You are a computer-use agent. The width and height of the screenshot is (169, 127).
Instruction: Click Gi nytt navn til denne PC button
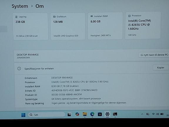pyautogui.click(x=154, y=55)
